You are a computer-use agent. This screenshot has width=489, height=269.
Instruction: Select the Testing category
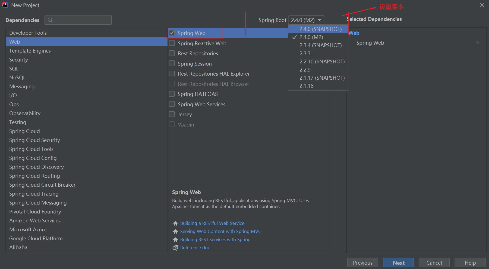point(86,122)
